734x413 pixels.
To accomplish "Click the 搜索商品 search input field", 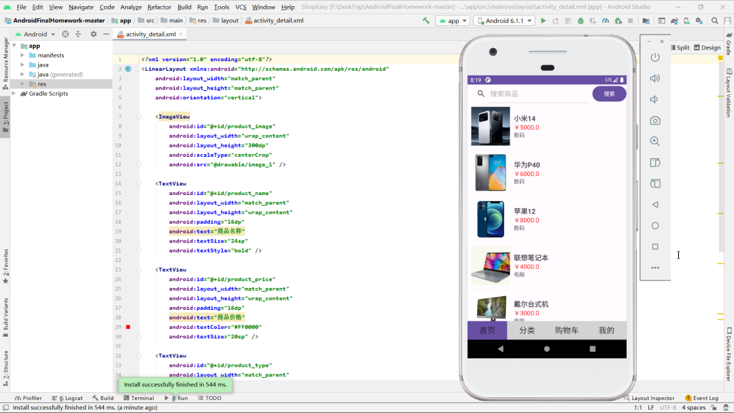I will tap(538, 94).
